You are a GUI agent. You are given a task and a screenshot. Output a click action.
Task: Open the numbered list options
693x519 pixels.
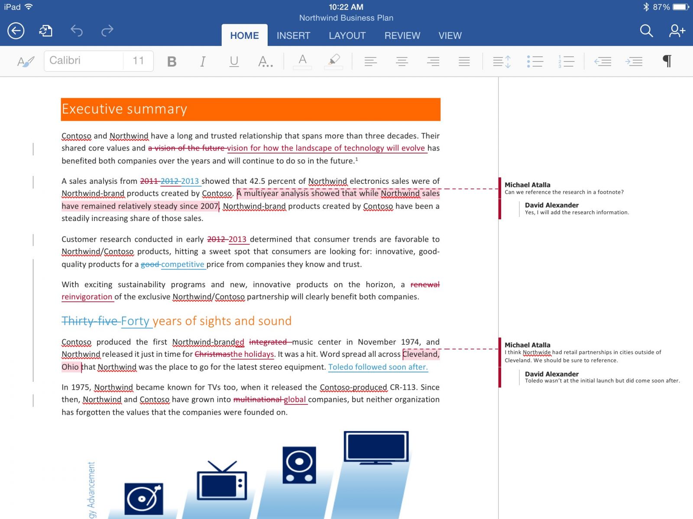click(x=566, y=61)
